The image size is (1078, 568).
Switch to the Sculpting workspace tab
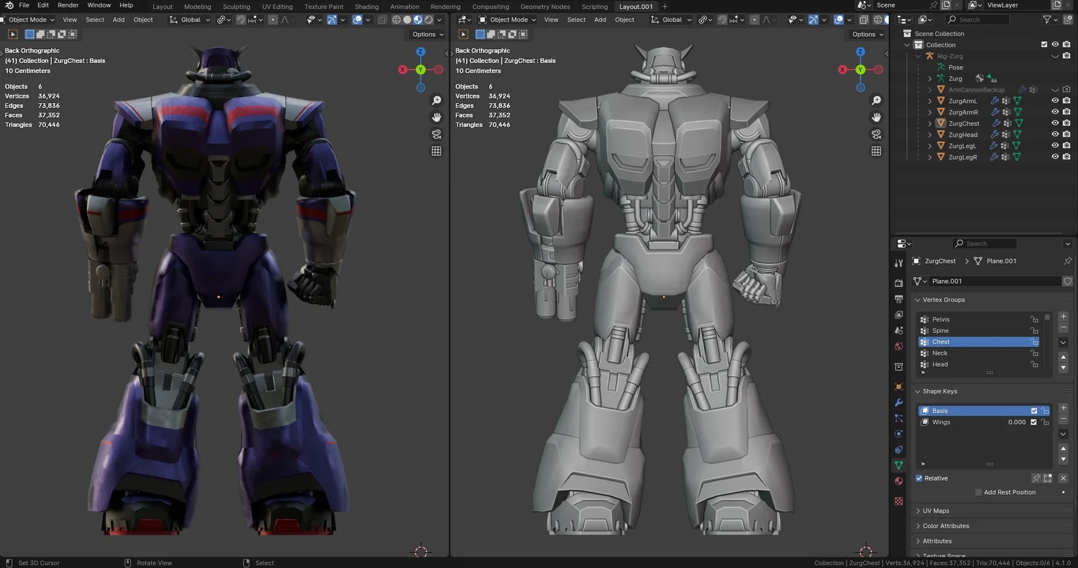(x=236, y=7)
